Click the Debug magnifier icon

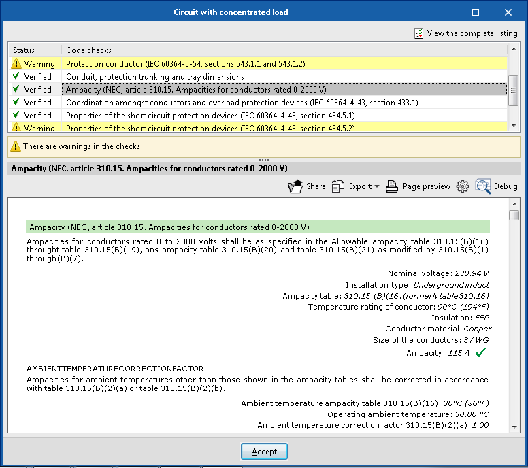tap(483, 186)
